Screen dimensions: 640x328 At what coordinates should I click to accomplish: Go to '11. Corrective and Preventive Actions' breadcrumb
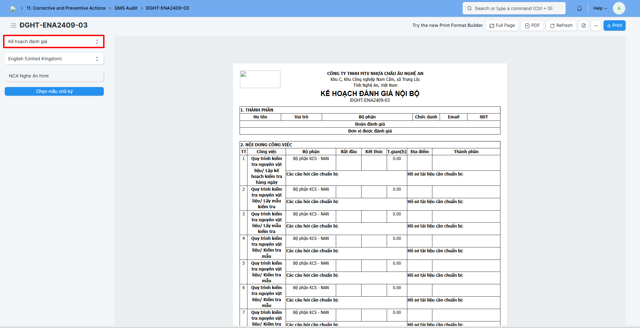[66, 8]
